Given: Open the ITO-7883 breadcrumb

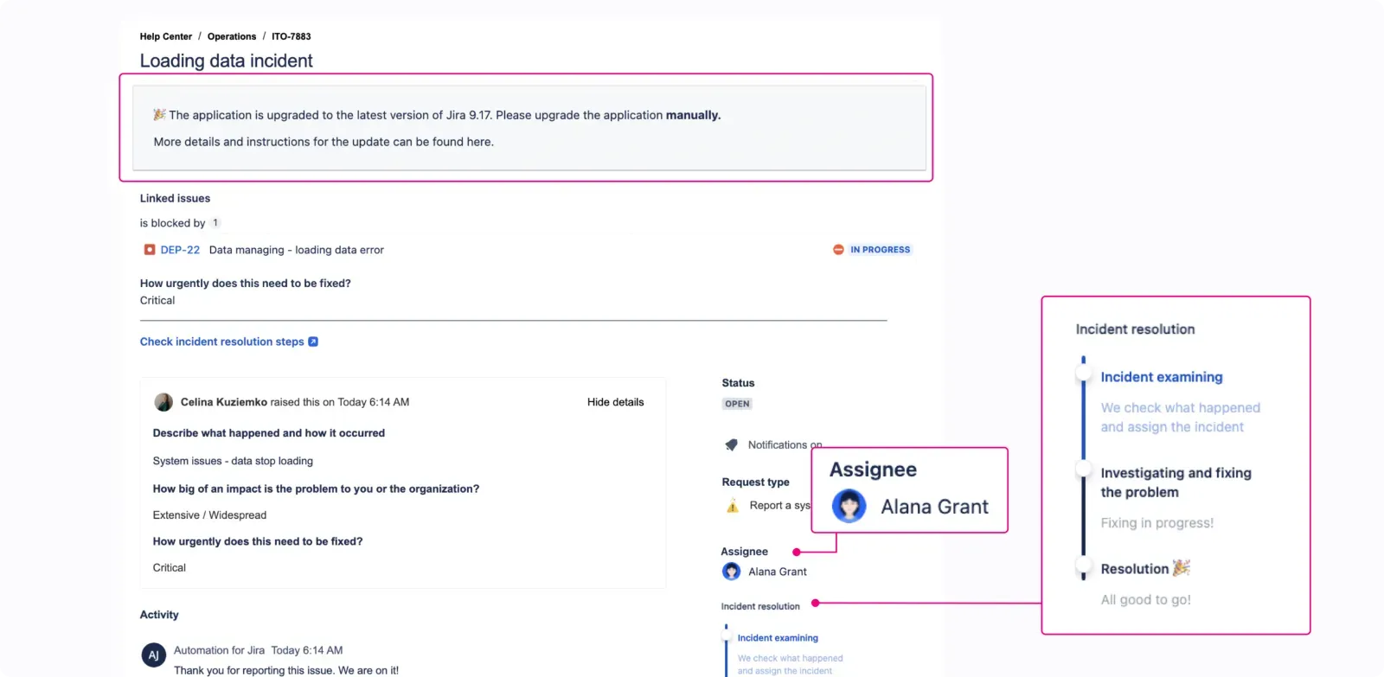Looking at the screenshot, I should coord(292,36).
